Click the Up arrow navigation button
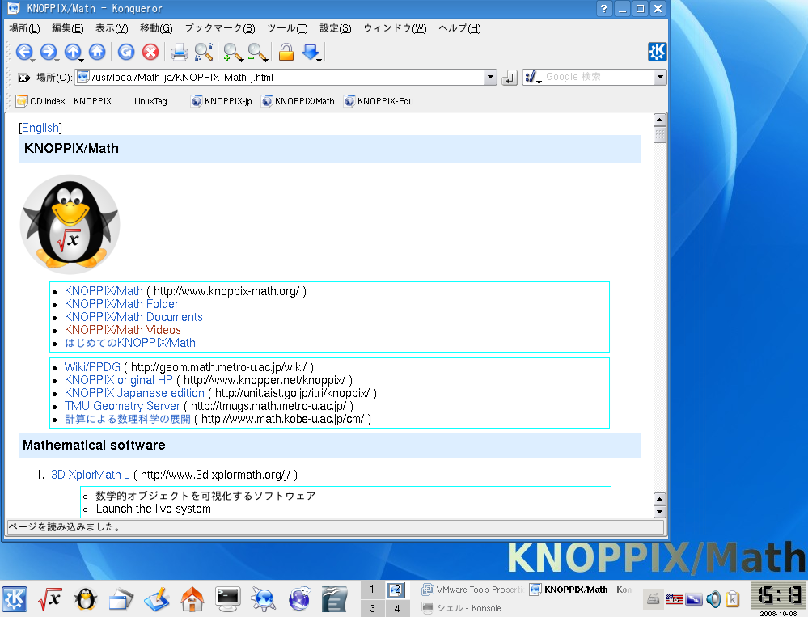Image resolution: width=808 pixels, height=617 pixels. (73, 52)
